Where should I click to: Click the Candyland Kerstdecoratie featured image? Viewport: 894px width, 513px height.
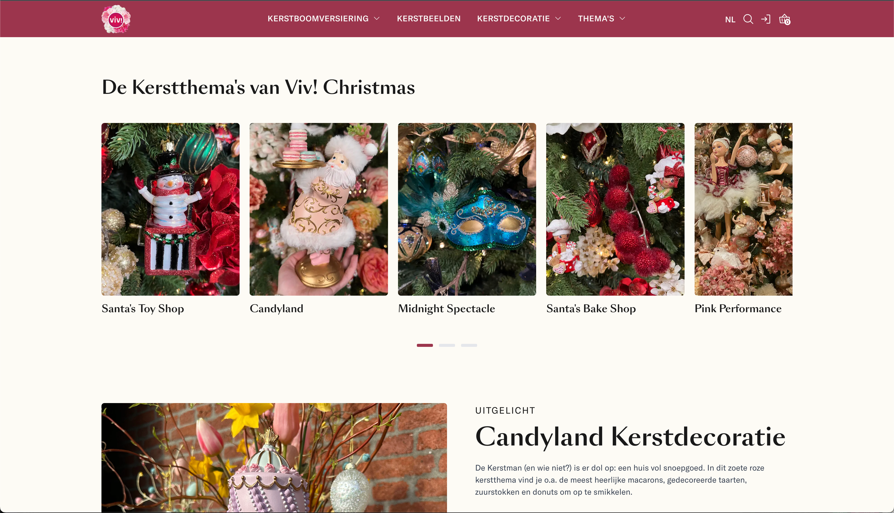pos(274,458)
